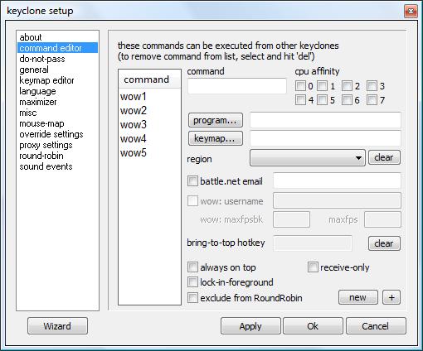Click the command column header
This screenshot has width=423, height=351.
click(149, 79)
